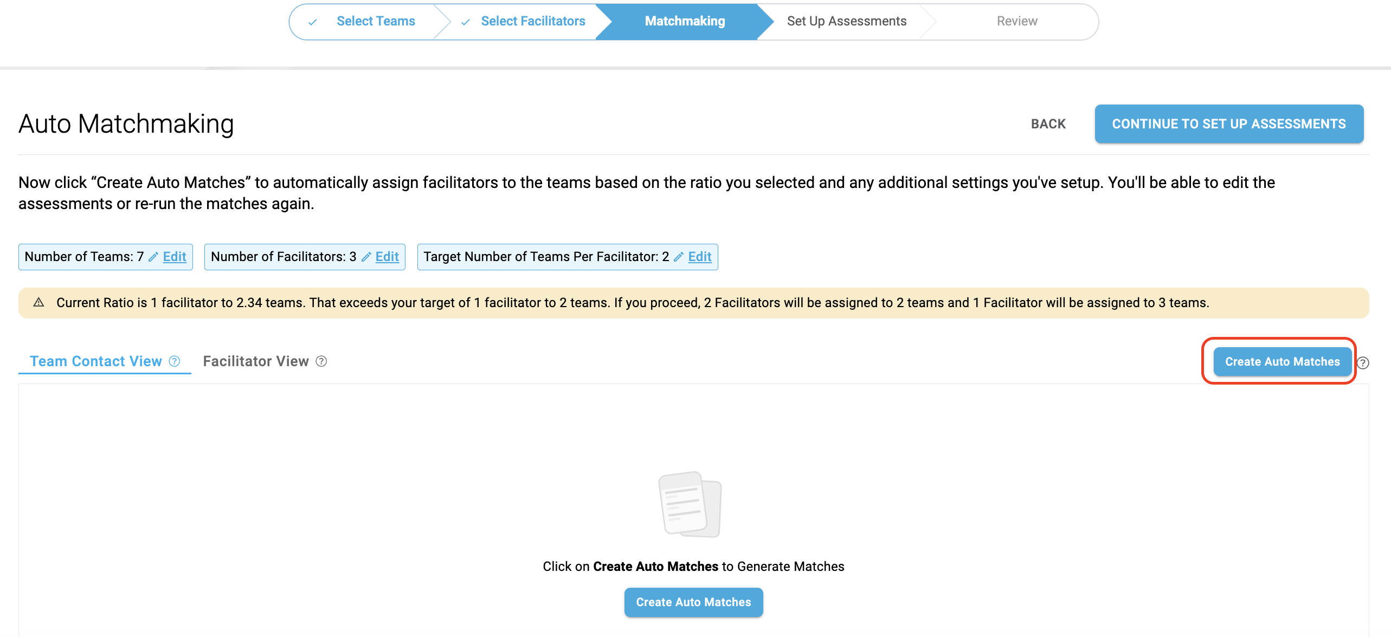
Task: Go to the Select Facilitators step
Action: pyautogui.click(x=533, y=21)
